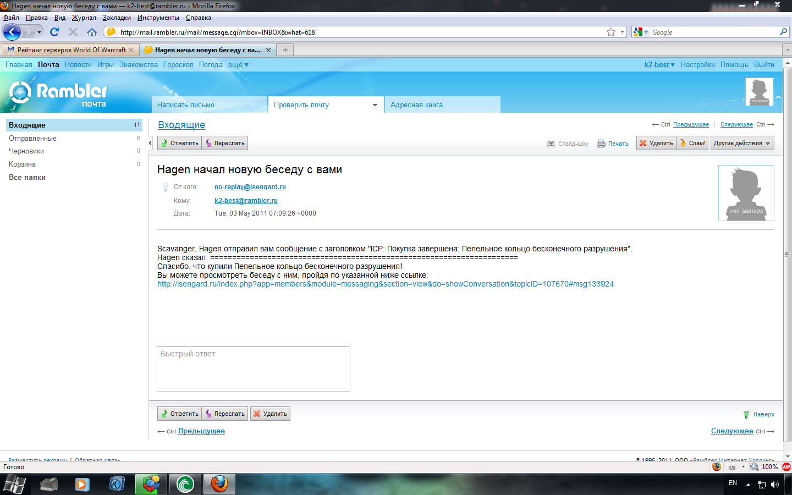
Task: Bookmark this page with the star icon
Action: point(610,32)
